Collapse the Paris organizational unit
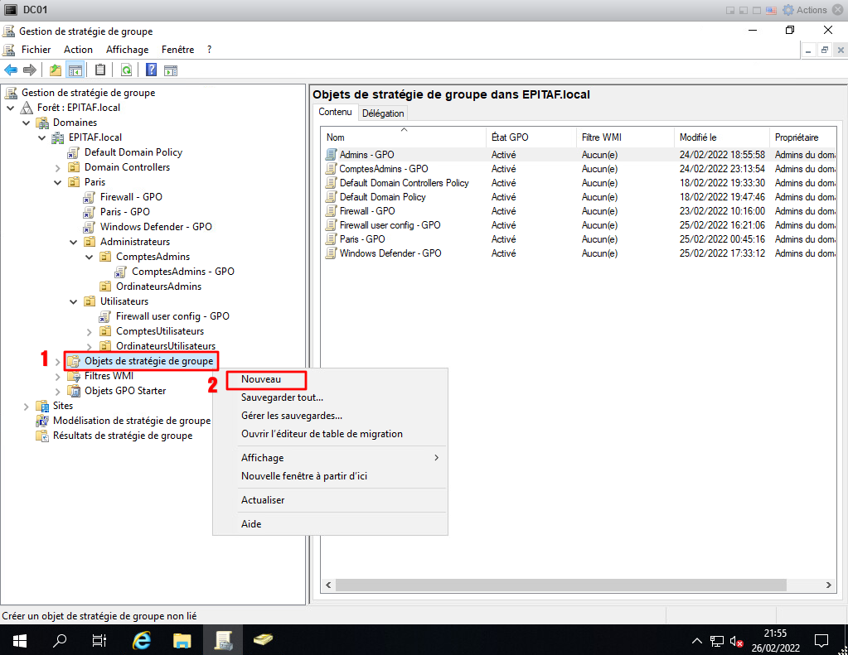 58,182
